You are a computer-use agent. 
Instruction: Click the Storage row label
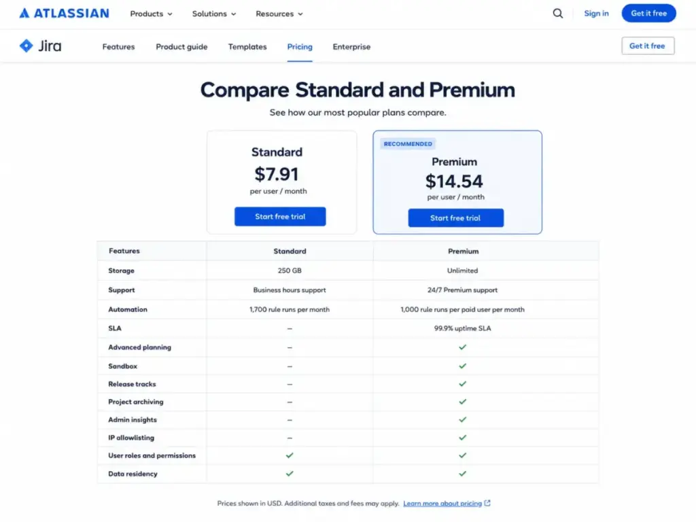(x=121, y=271)
